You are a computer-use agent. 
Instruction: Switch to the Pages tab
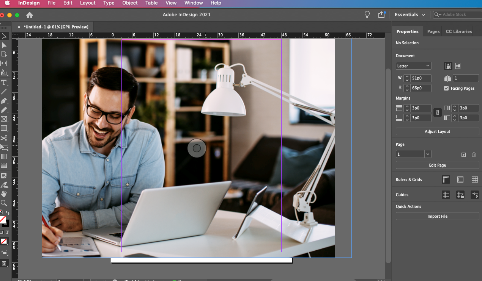433,31
